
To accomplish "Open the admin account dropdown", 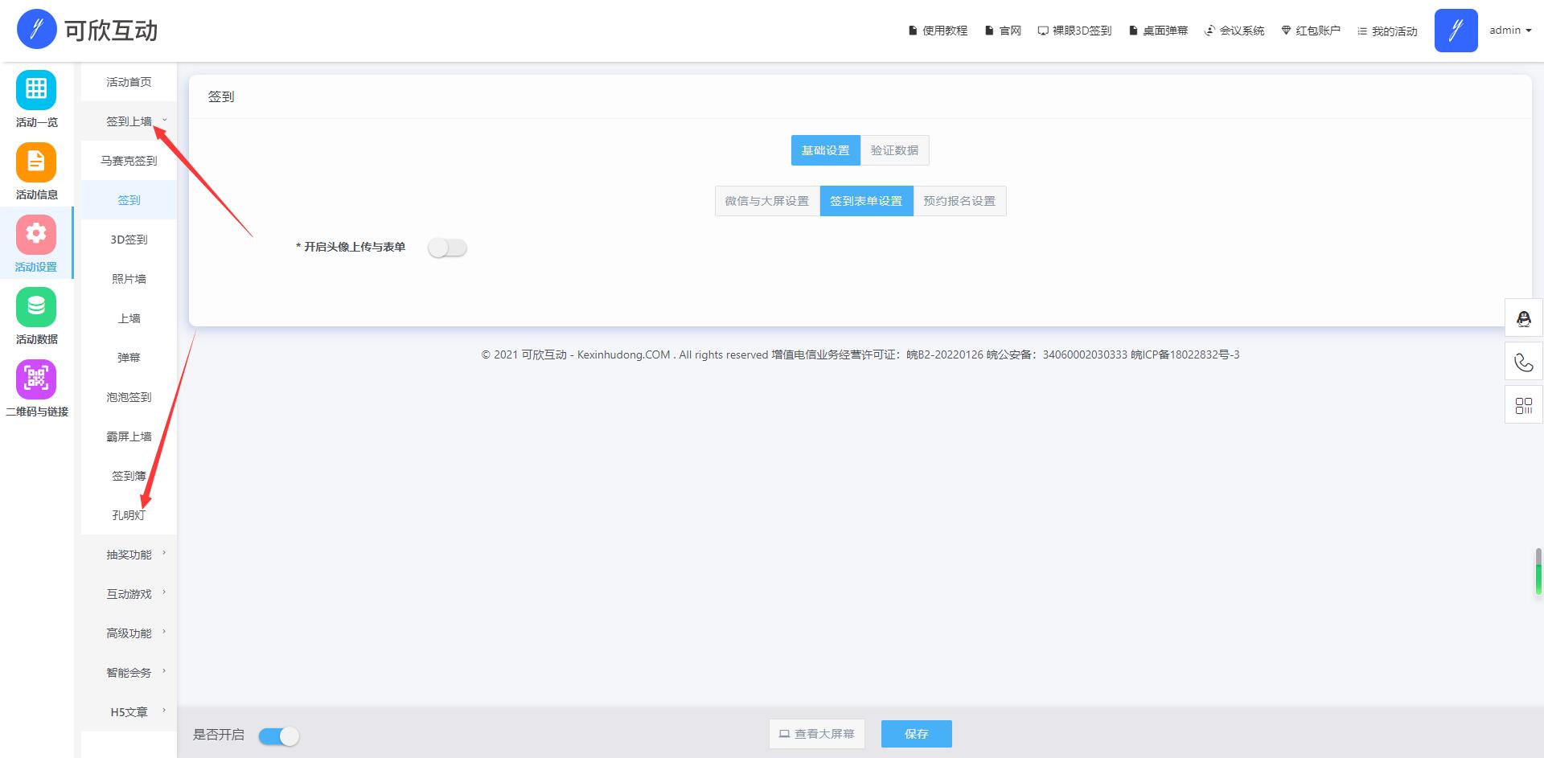I will (1510, 31).
